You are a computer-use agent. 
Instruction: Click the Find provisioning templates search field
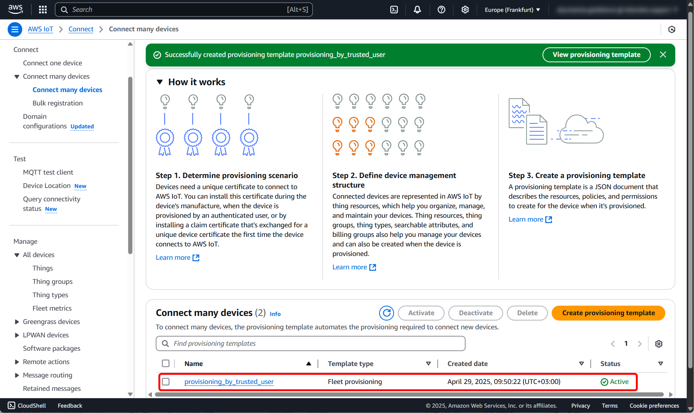tap(310, 343)
